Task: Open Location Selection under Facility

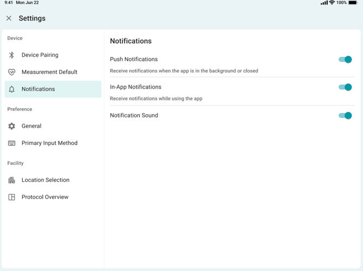Action: click(x=53, y=180)
